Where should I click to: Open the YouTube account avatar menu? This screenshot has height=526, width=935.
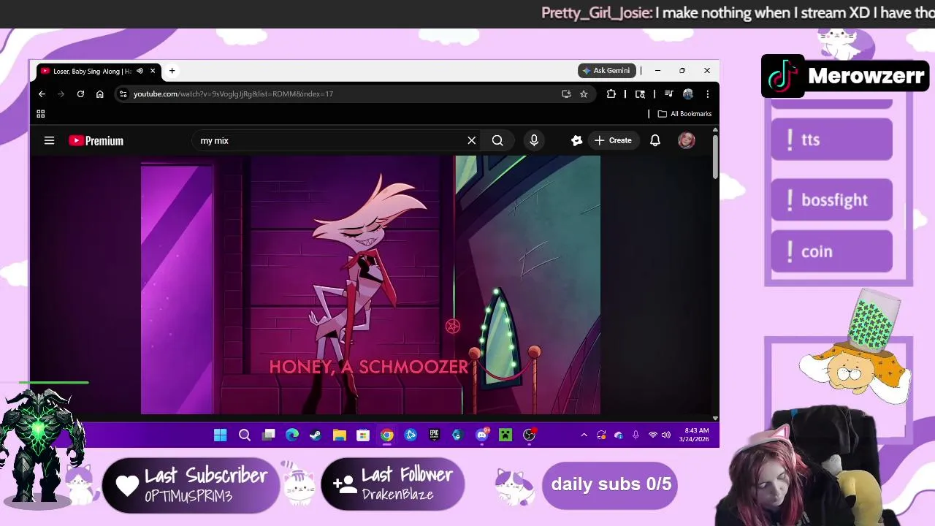pyautogui.click(x=686, y=140)
